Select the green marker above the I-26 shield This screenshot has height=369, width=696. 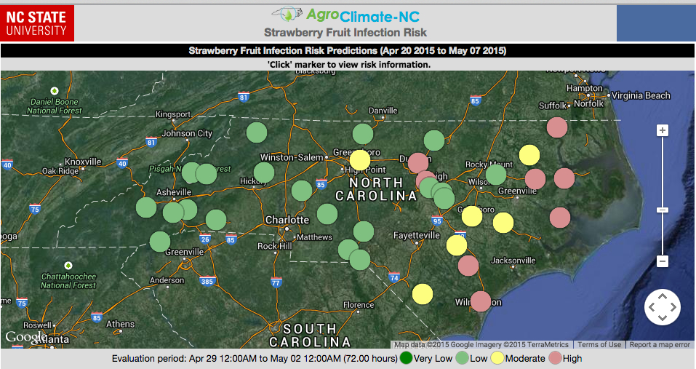coord(216,220)
